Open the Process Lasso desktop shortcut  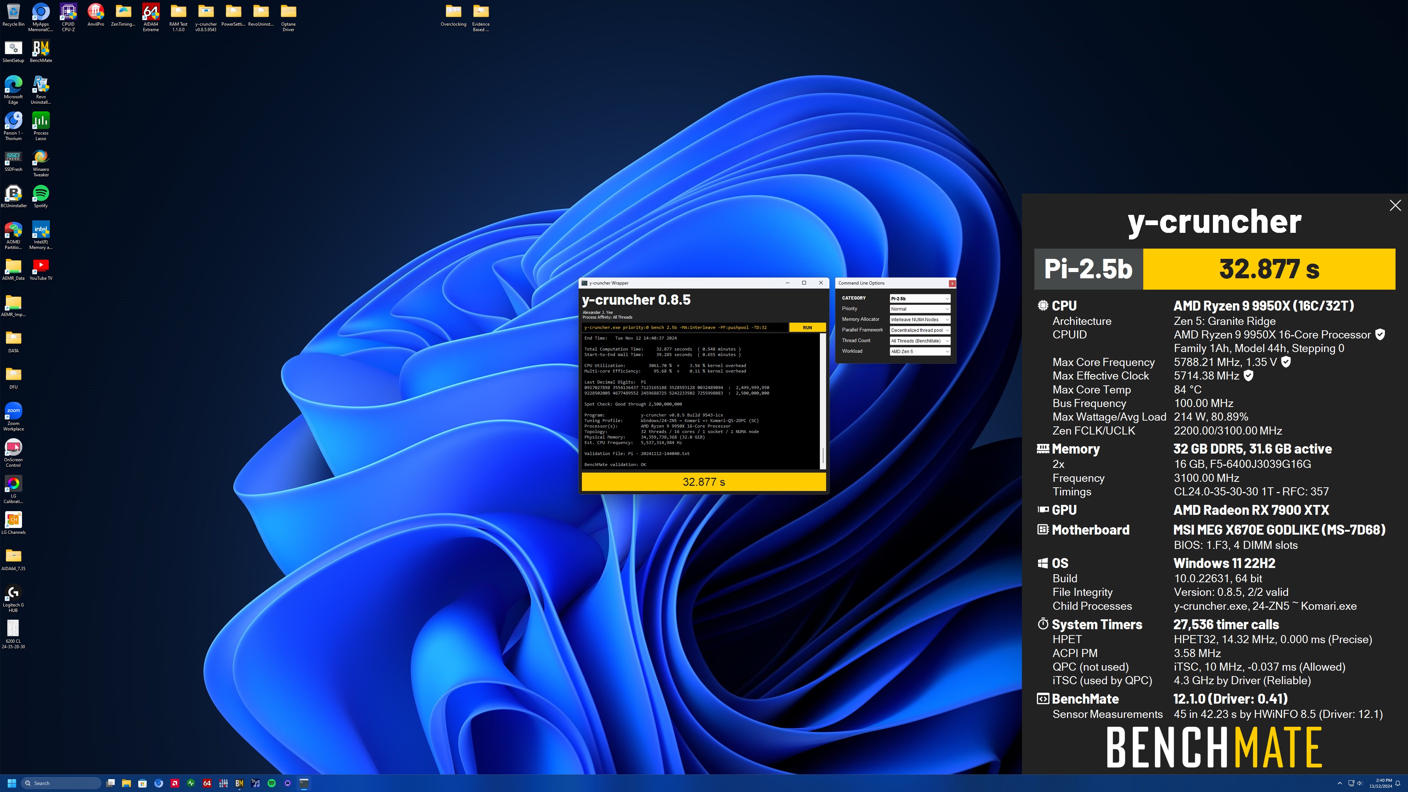pos(40,126)
